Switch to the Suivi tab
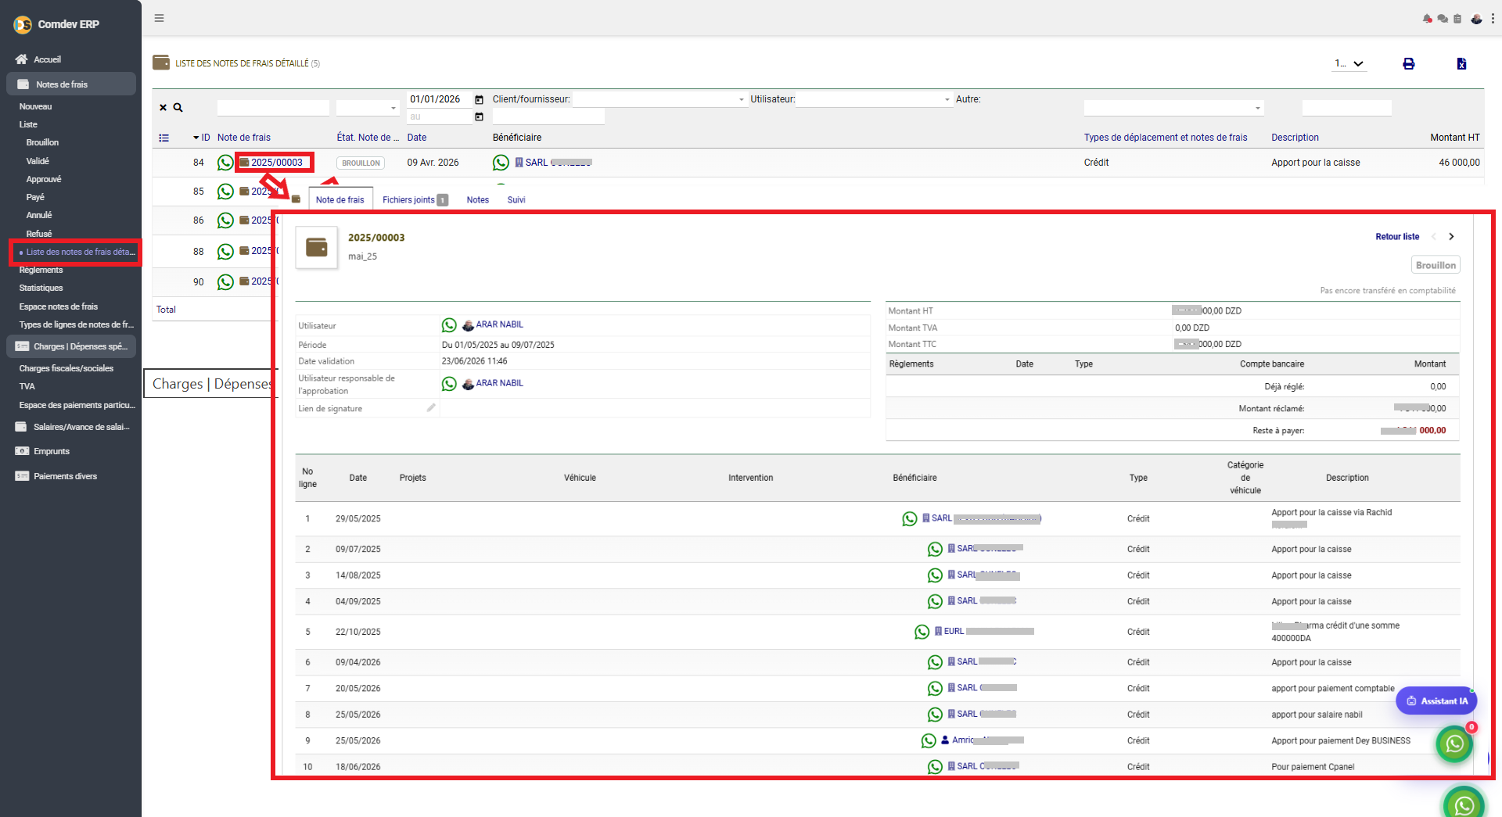Image resolution: width=1502 pixels, height=817 pixels. [x=516, y=200]
